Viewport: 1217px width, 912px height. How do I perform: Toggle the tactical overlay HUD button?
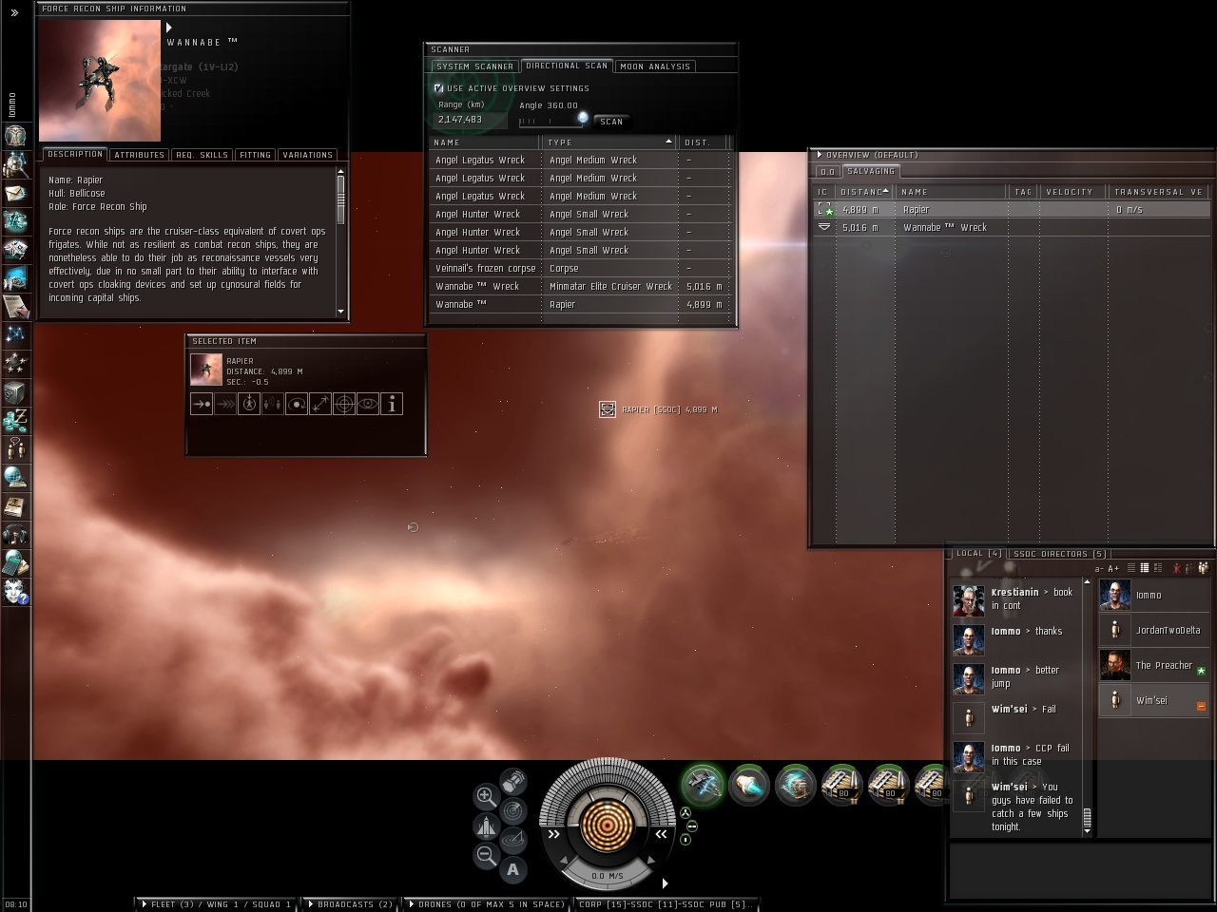(513, 840)
